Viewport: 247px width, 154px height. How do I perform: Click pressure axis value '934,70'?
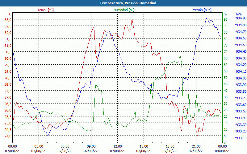pyautogui.click(x=241, y=32)
